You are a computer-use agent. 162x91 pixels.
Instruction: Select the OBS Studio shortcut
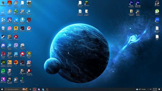[157, 3]
